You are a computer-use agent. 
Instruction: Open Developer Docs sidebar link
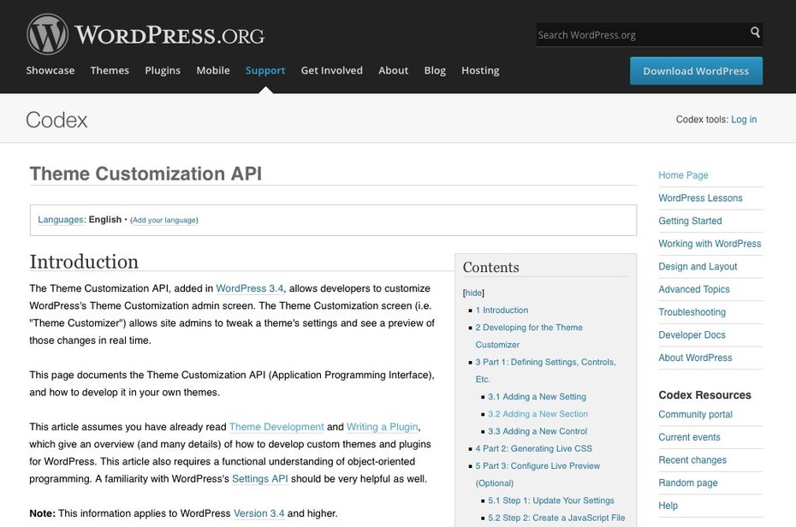692,335
